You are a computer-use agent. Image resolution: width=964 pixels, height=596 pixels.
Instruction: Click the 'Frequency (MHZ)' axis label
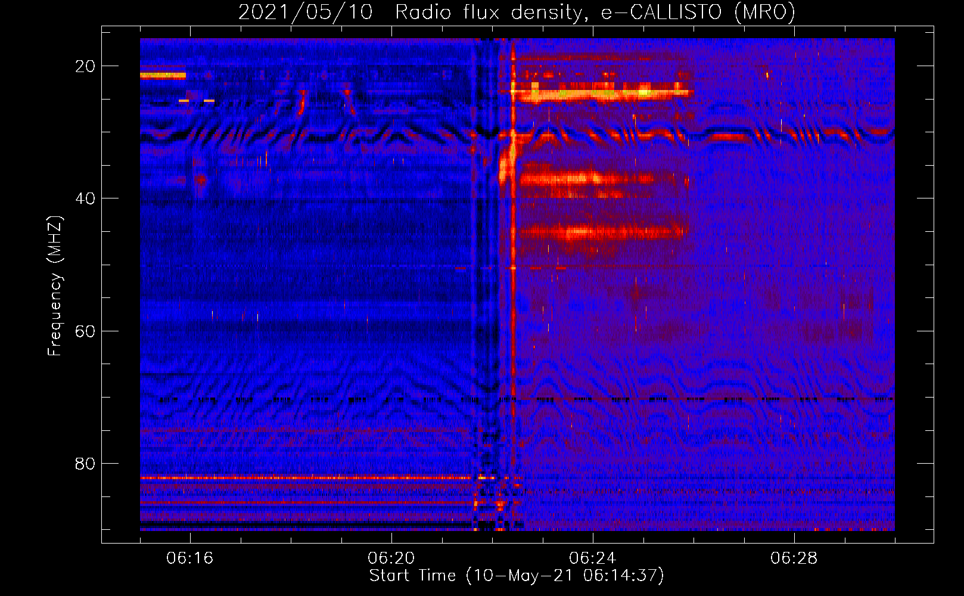[x=55, y=286]
